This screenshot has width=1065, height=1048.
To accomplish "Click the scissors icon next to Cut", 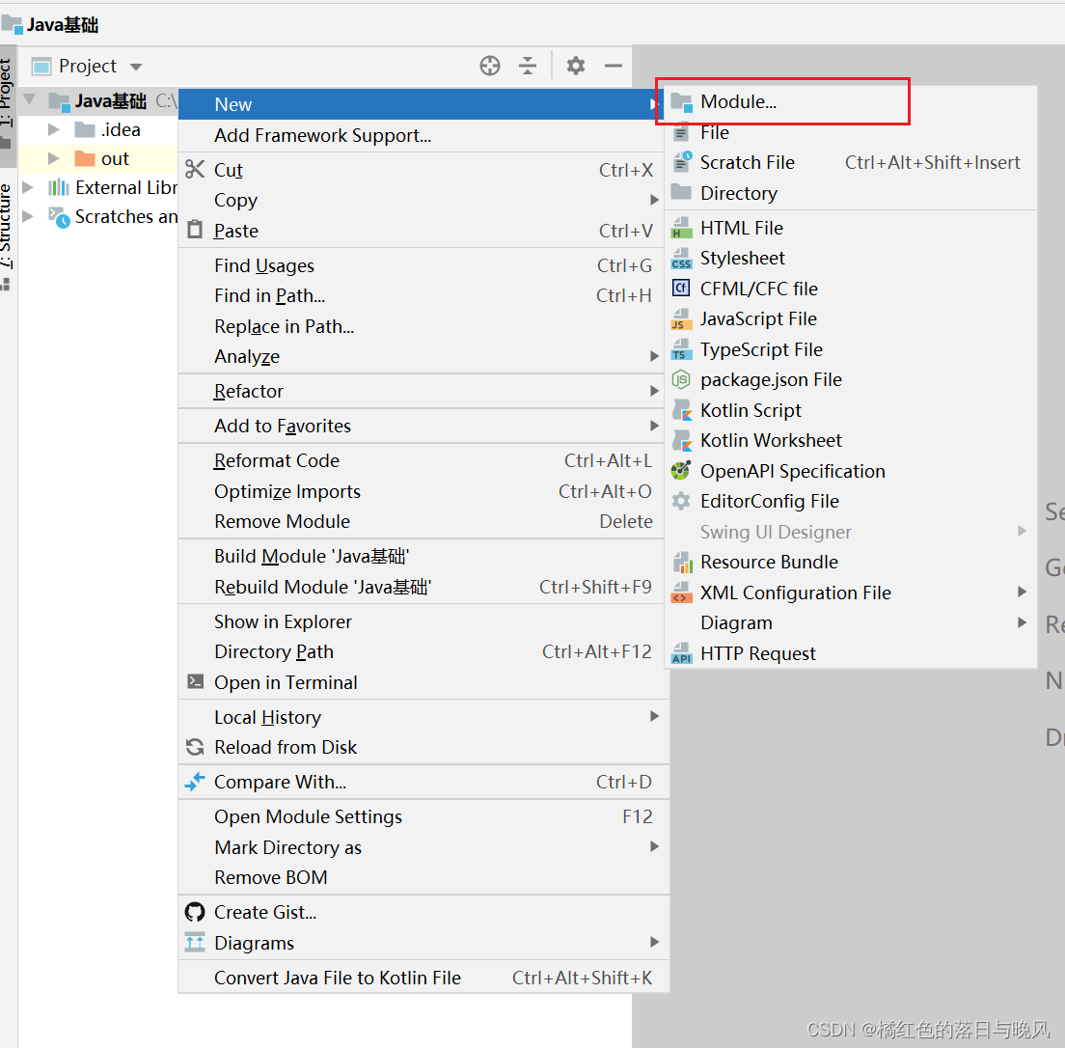I will (x=194, y=169).
